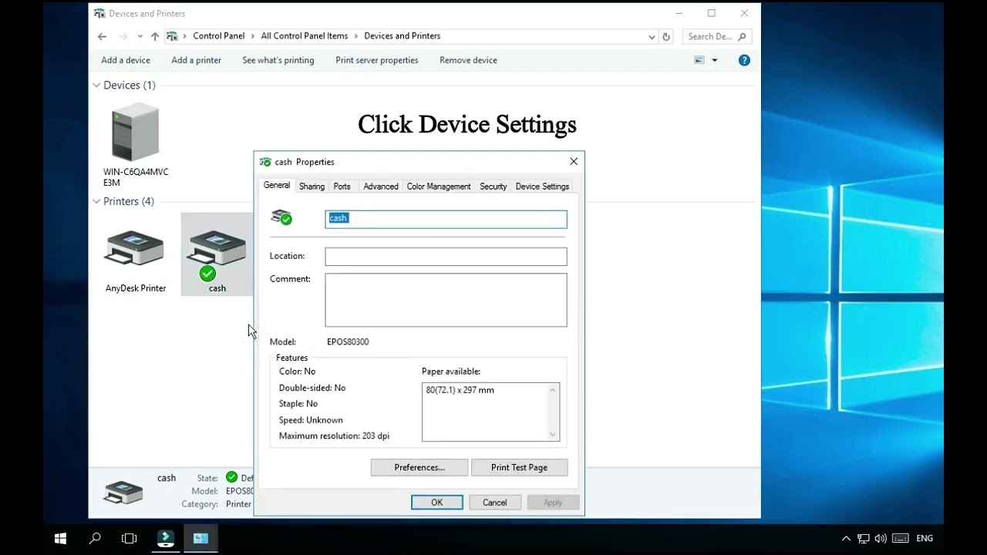
Task: Click the network tray icon
Action: coord(864,539)
